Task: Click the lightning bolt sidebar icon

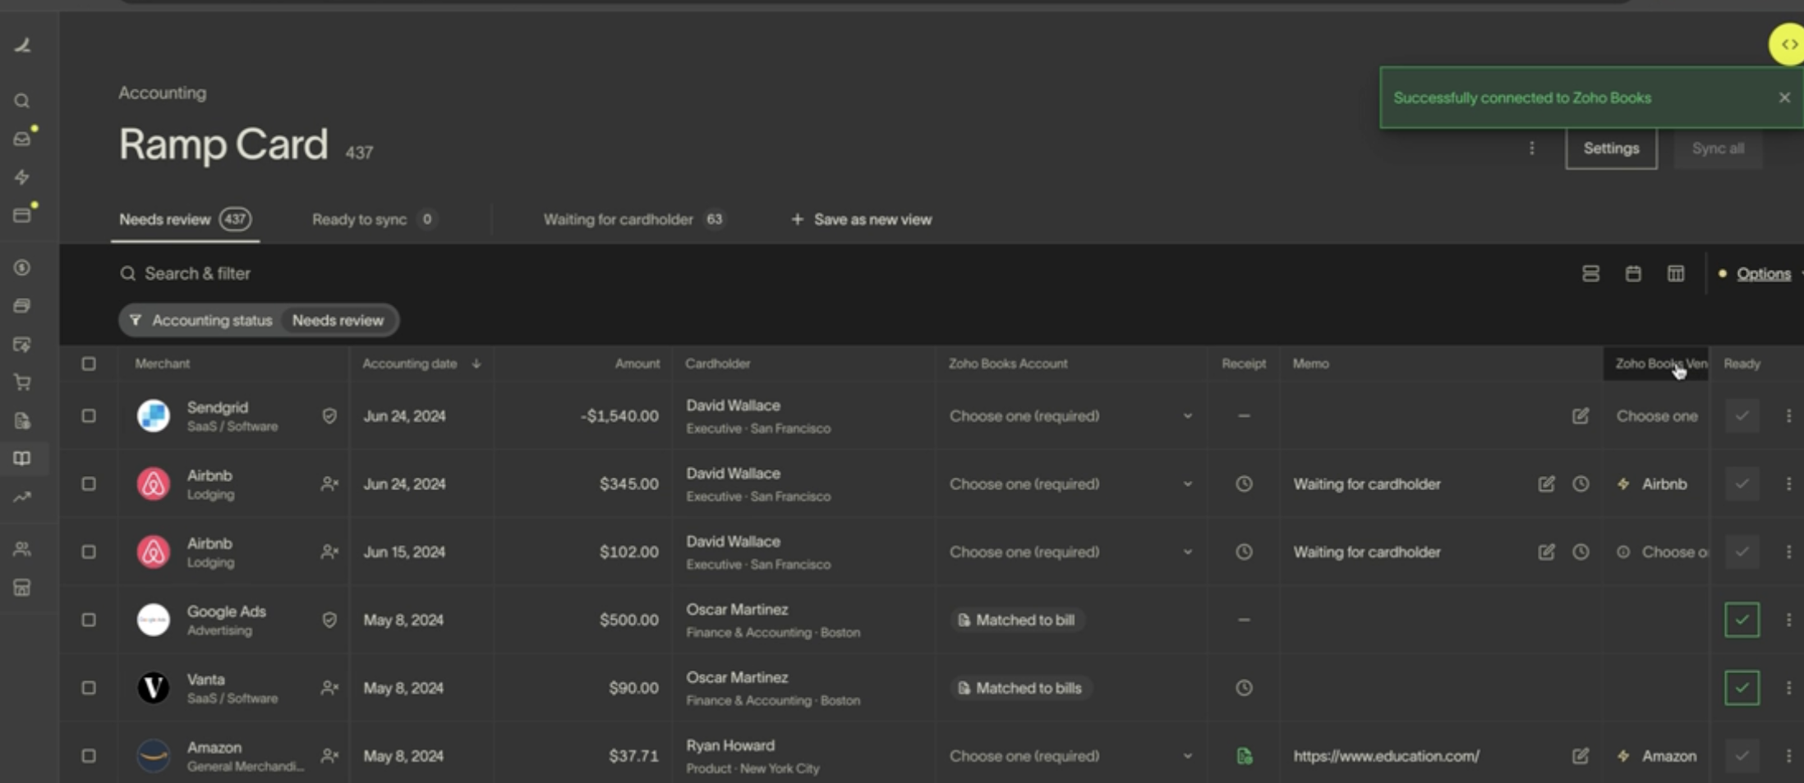Action: tap(22, 177)
